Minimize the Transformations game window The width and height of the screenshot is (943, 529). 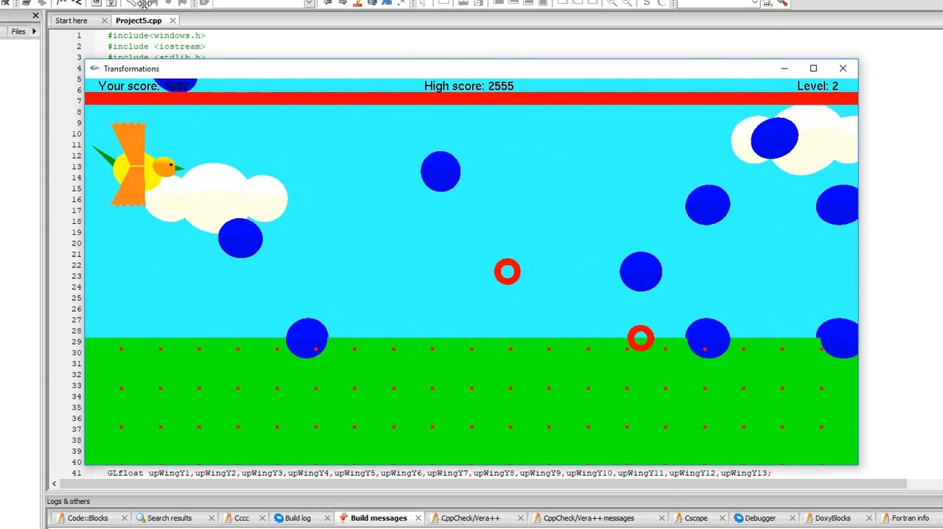click(x=785, y=69)
